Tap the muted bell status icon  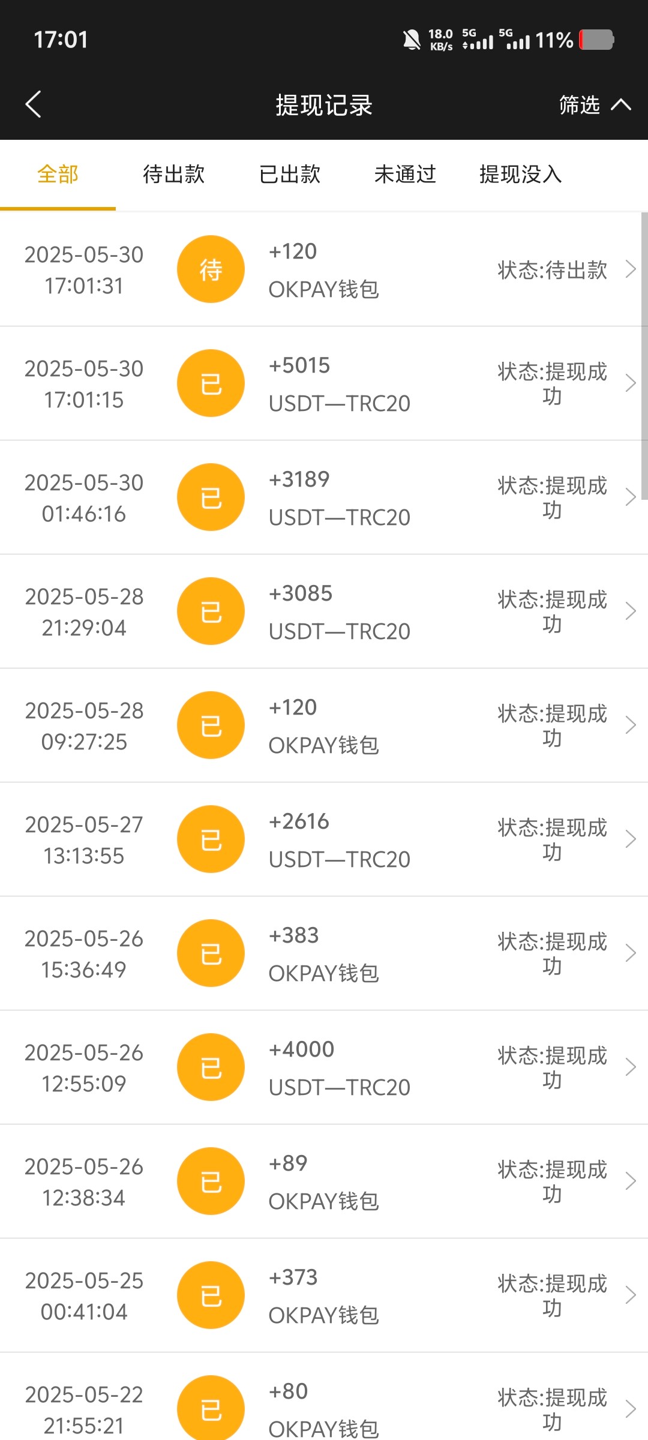pyautogui.click(x=412, y=40)
